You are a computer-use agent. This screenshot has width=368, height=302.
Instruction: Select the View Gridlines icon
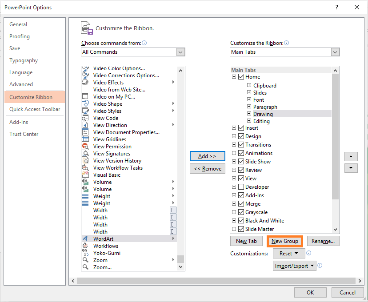85,139
